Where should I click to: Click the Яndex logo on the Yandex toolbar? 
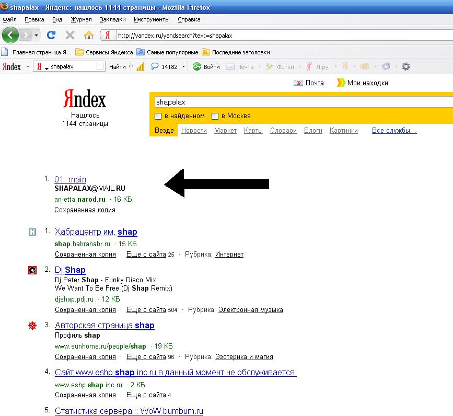[11, 67]
